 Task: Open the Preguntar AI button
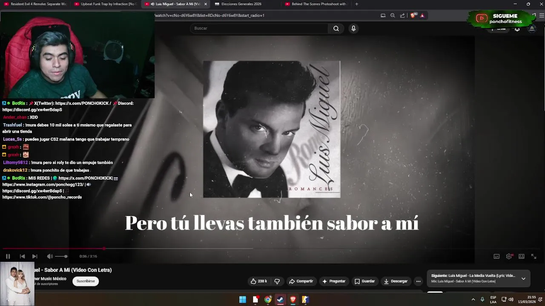[334, 281]
